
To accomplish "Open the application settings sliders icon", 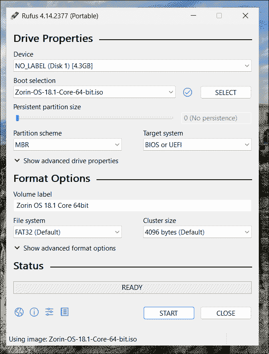I will point(49,312).
